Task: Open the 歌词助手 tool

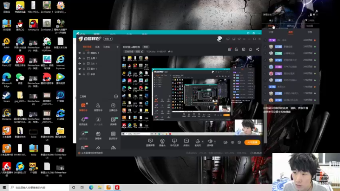Action: coord(113,135)
